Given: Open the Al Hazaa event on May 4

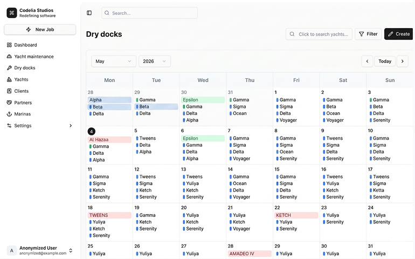Looking at the screenshot, I should pyautogui.click(x=109, y=140).
